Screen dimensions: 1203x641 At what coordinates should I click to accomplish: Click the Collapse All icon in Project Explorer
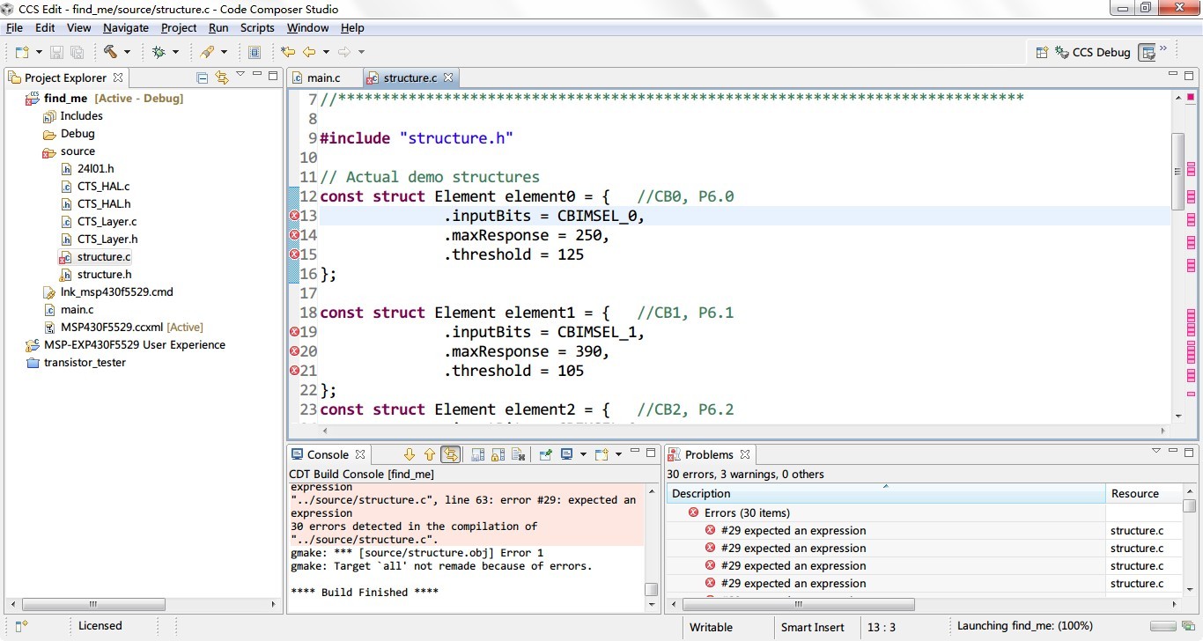tap(202, 77)
